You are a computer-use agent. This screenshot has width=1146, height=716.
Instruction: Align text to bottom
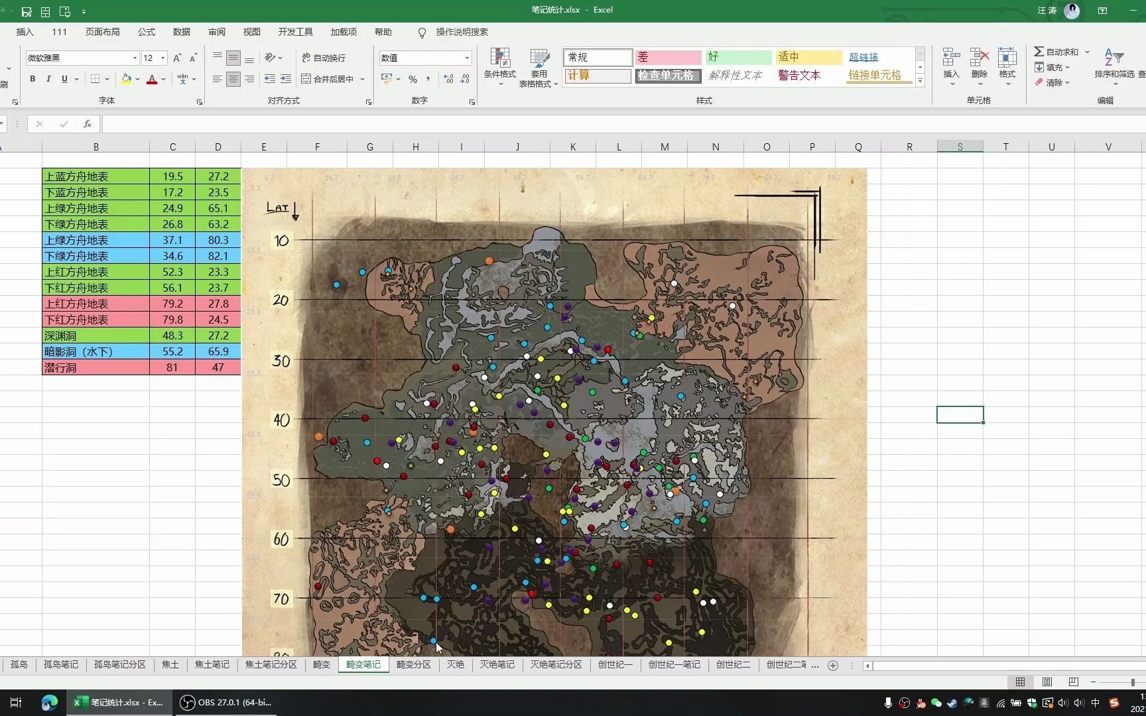coord(249,58)
